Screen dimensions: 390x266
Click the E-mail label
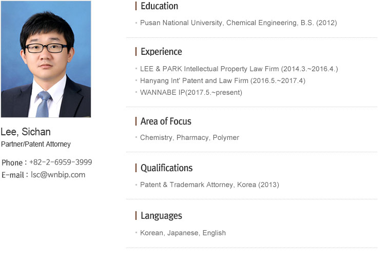pyautogui.click(x=13, y=175)
